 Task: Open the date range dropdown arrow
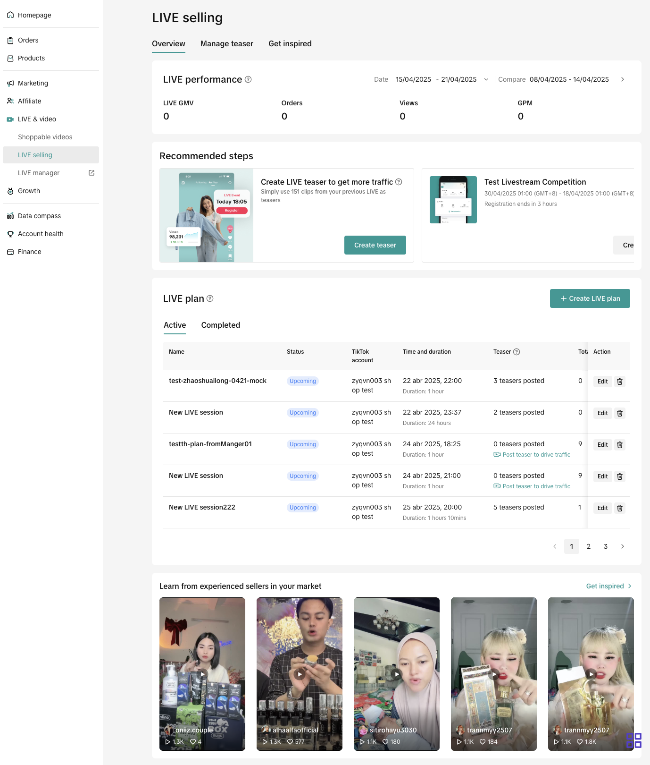[x=486, y=79]
